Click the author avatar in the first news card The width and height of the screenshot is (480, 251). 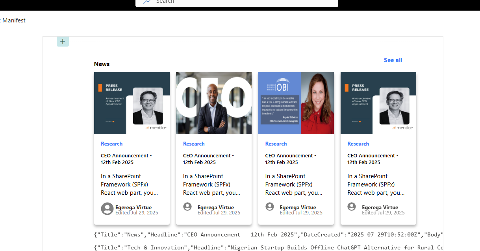(107, 209)
